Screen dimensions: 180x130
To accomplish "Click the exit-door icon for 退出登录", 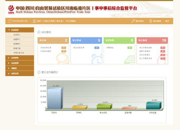I will point(150,21).
